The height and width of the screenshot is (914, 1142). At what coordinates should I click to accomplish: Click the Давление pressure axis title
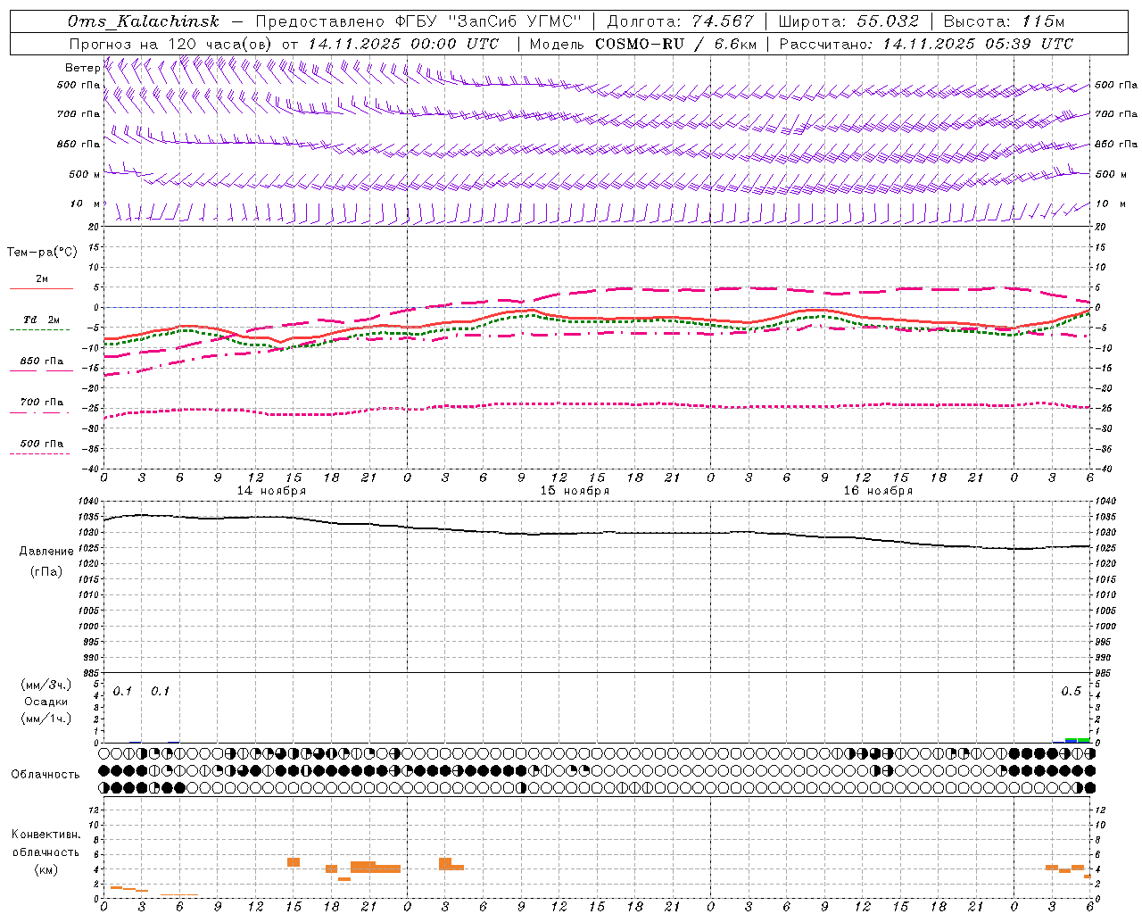pyautogui.click(x=46, y=552)
